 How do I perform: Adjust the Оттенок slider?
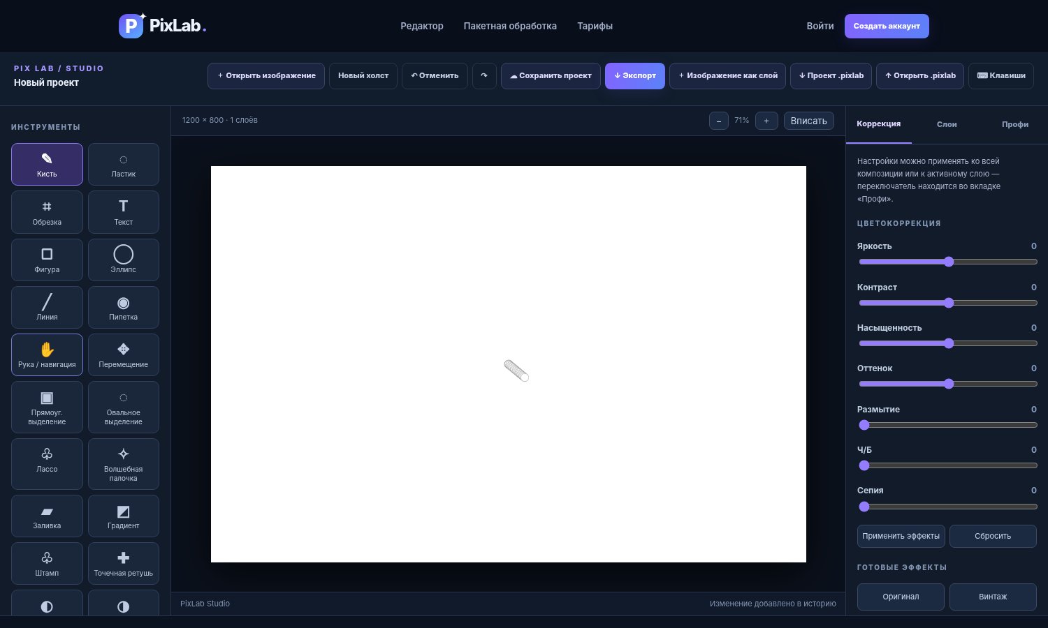coord(948,384)
